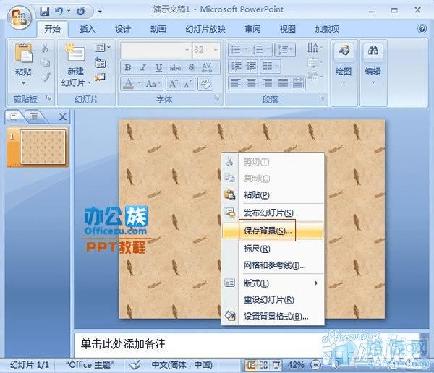Undo the last action

[x=59, y=11]
